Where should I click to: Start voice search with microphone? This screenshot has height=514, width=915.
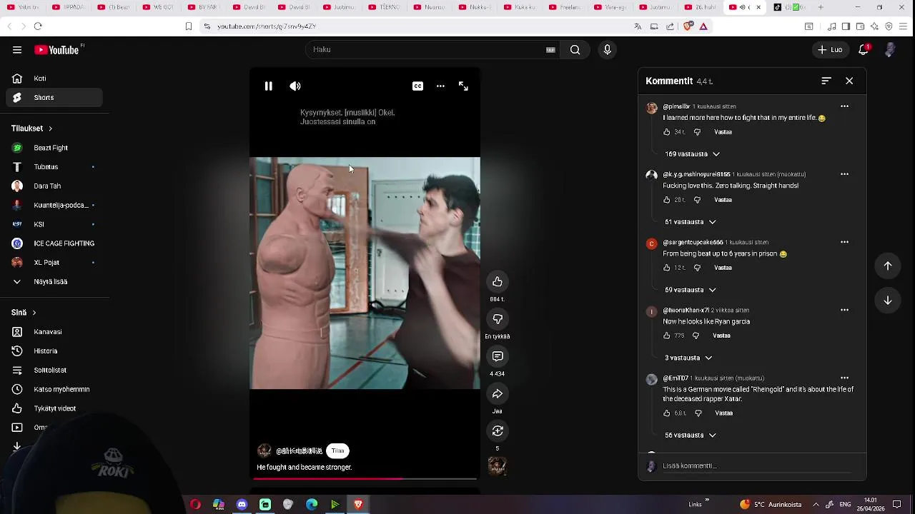[607, 50]
